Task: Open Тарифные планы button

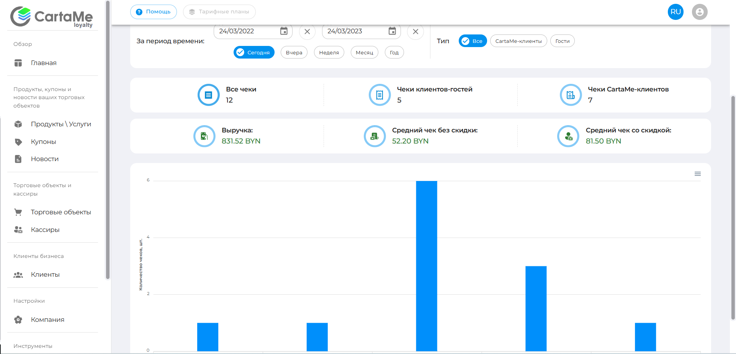Action: point(219,12)
